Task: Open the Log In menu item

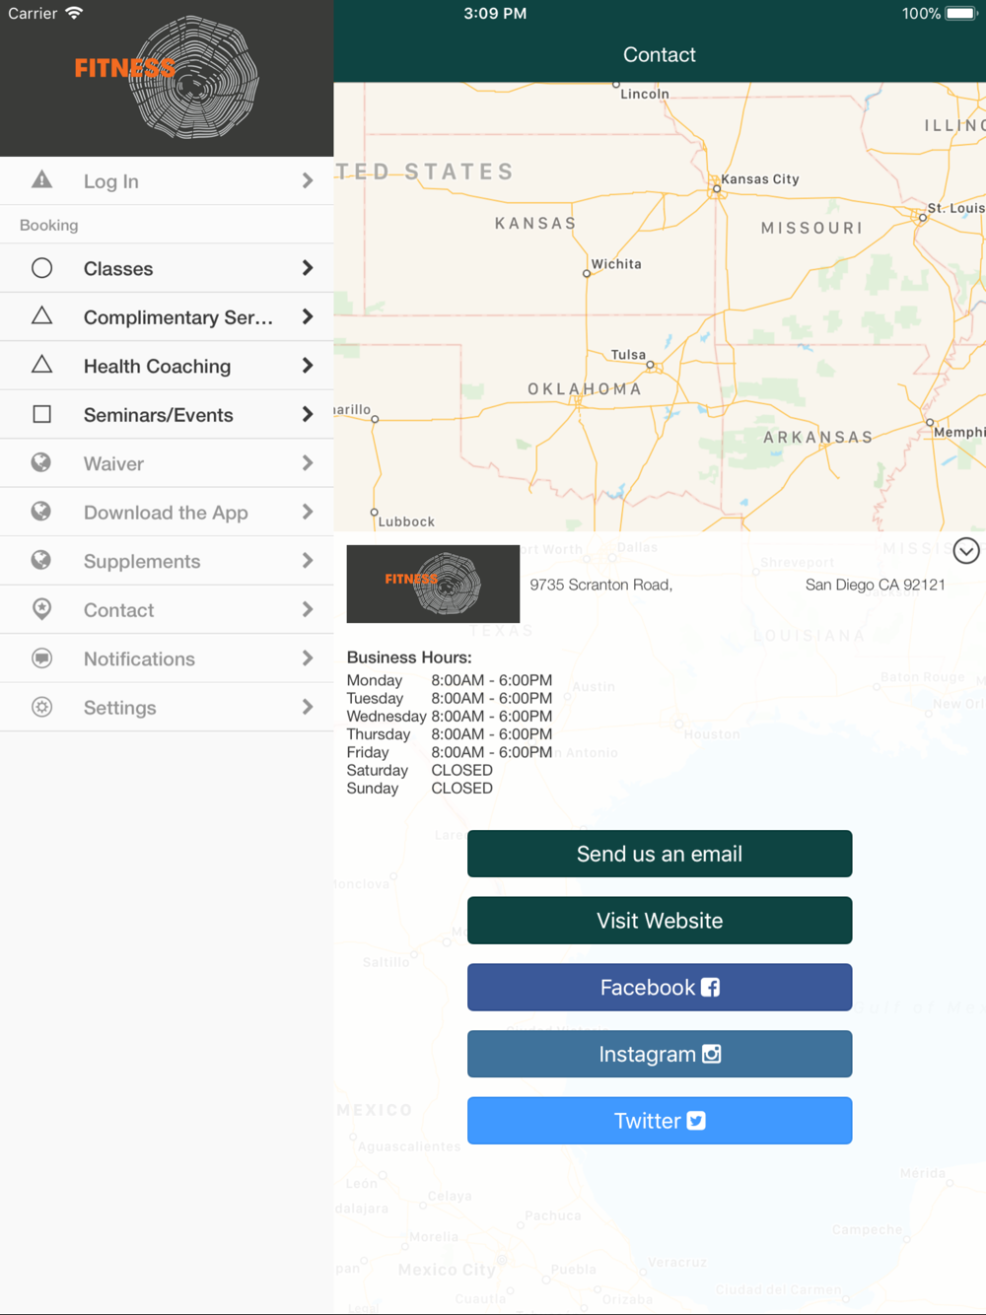Action: click(167, 180)
